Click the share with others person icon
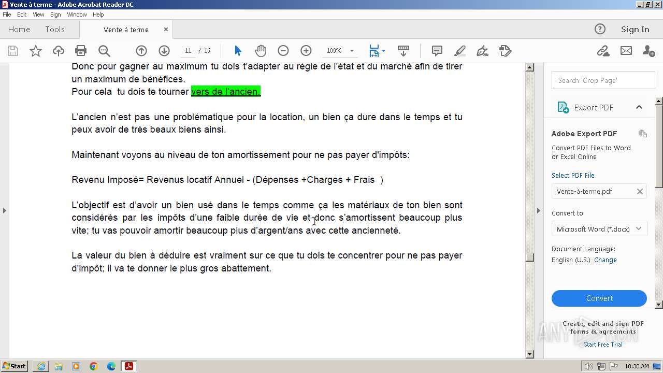663x373 pixels. pyautogui.click(x=648, y=51)
